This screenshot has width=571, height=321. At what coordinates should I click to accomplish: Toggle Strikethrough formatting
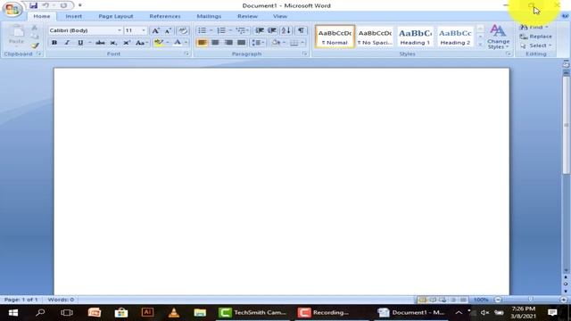tap(100, 43)
